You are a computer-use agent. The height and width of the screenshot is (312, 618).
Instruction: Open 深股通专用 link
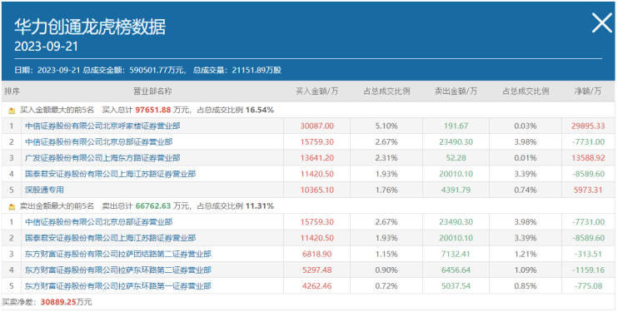[44, 190]
